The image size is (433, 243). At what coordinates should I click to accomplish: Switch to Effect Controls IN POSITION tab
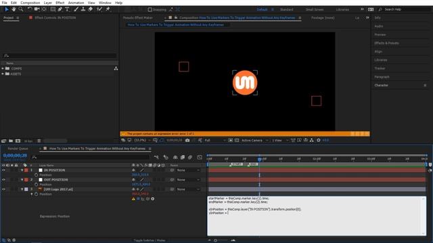pos(55,18)
